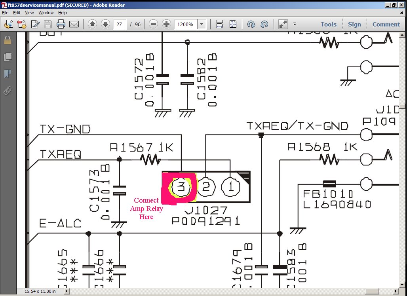The image size is (407, 296).
Task: Click the Send by email envelope icon
Action: click(x=74, y=24)
